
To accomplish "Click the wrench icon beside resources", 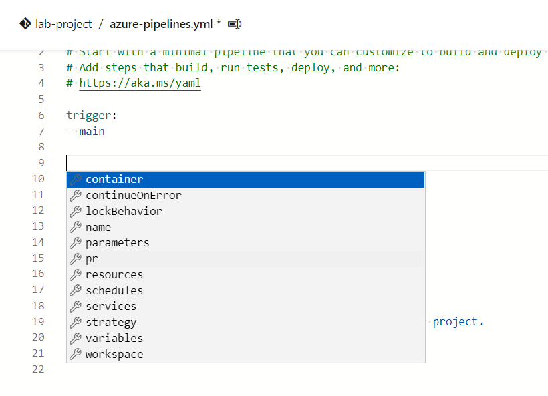I will (x=76, y=274).
